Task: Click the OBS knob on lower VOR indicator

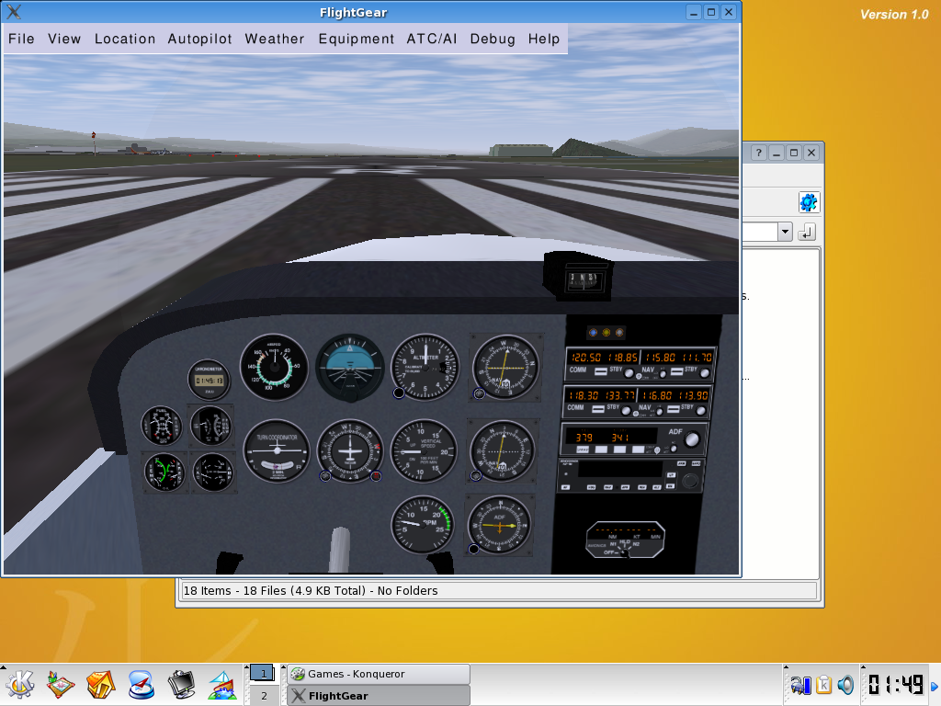Action: click(476, 476)
